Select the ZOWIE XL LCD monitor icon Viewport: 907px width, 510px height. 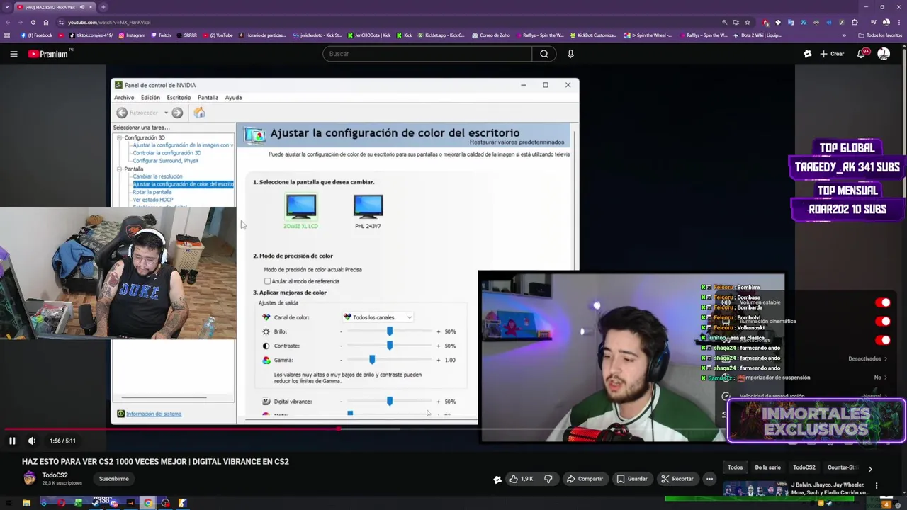click(301, 207)
